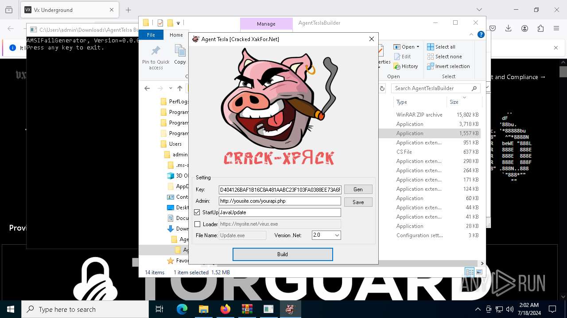Open Firefox from taskbar
Screen dimensions: 567x318
point(225,309)
